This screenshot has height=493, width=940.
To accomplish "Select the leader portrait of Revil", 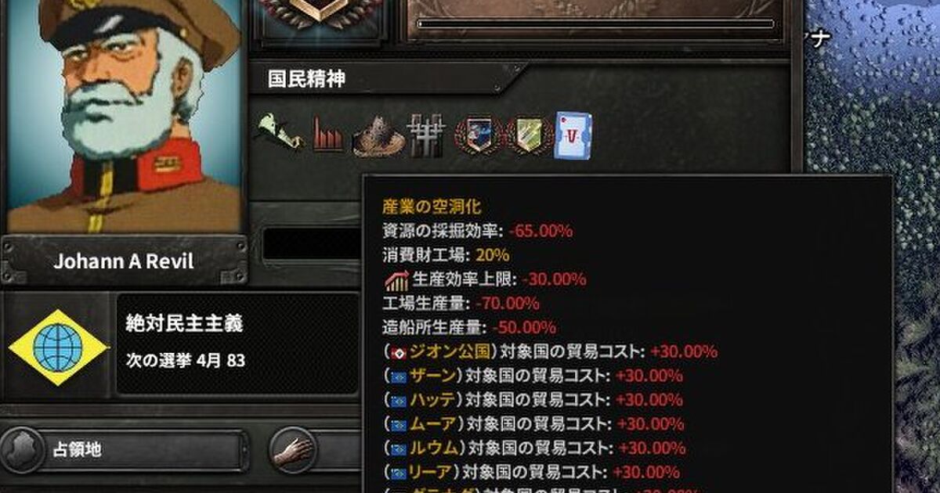I will [124, 116].
